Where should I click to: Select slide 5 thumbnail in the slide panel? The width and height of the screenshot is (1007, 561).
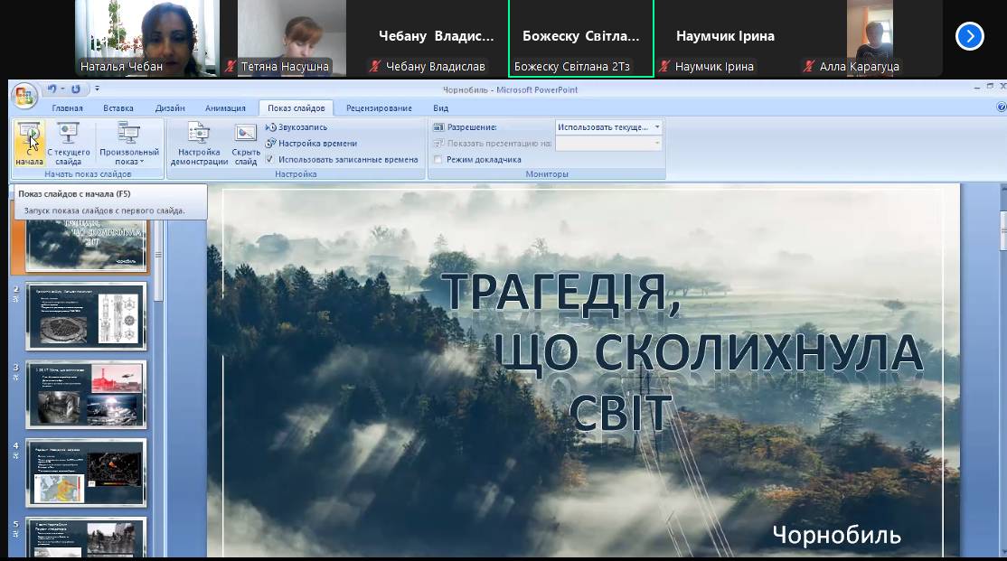pyautogui.click(x=86, y=538)
